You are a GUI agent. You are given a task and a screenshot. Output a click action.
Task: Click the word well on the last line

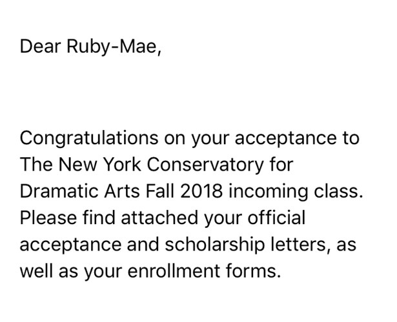[x=36, y=270]
